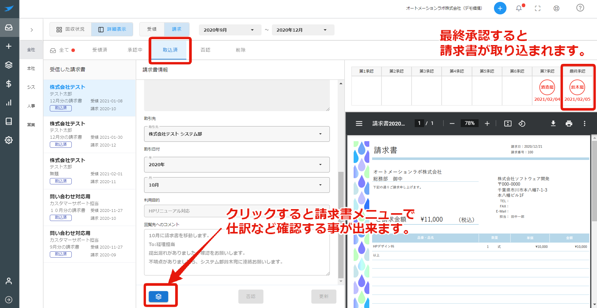Download the invoice PDF
This screenshot has height=308, width=597.
click(553, 123)
